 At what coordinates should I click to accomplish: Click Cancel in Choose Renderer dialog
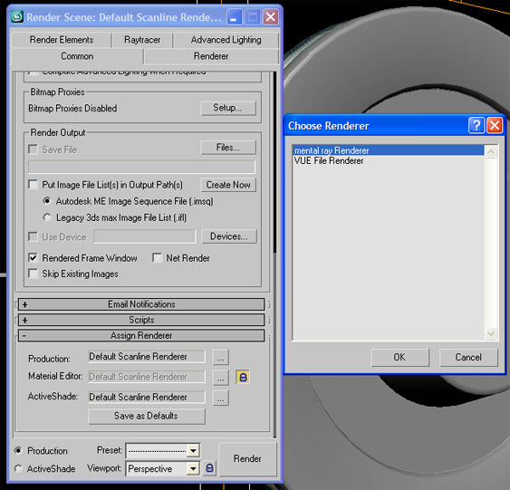[468, 358]
